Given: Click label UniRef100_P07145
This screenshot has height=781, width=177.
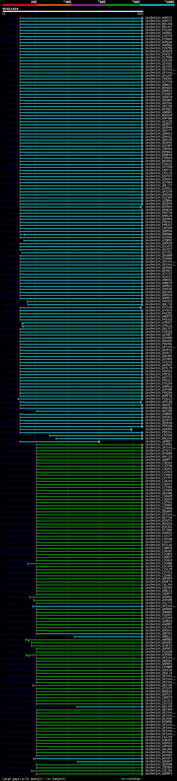Looking at the screenshot, I should (159, 308).
